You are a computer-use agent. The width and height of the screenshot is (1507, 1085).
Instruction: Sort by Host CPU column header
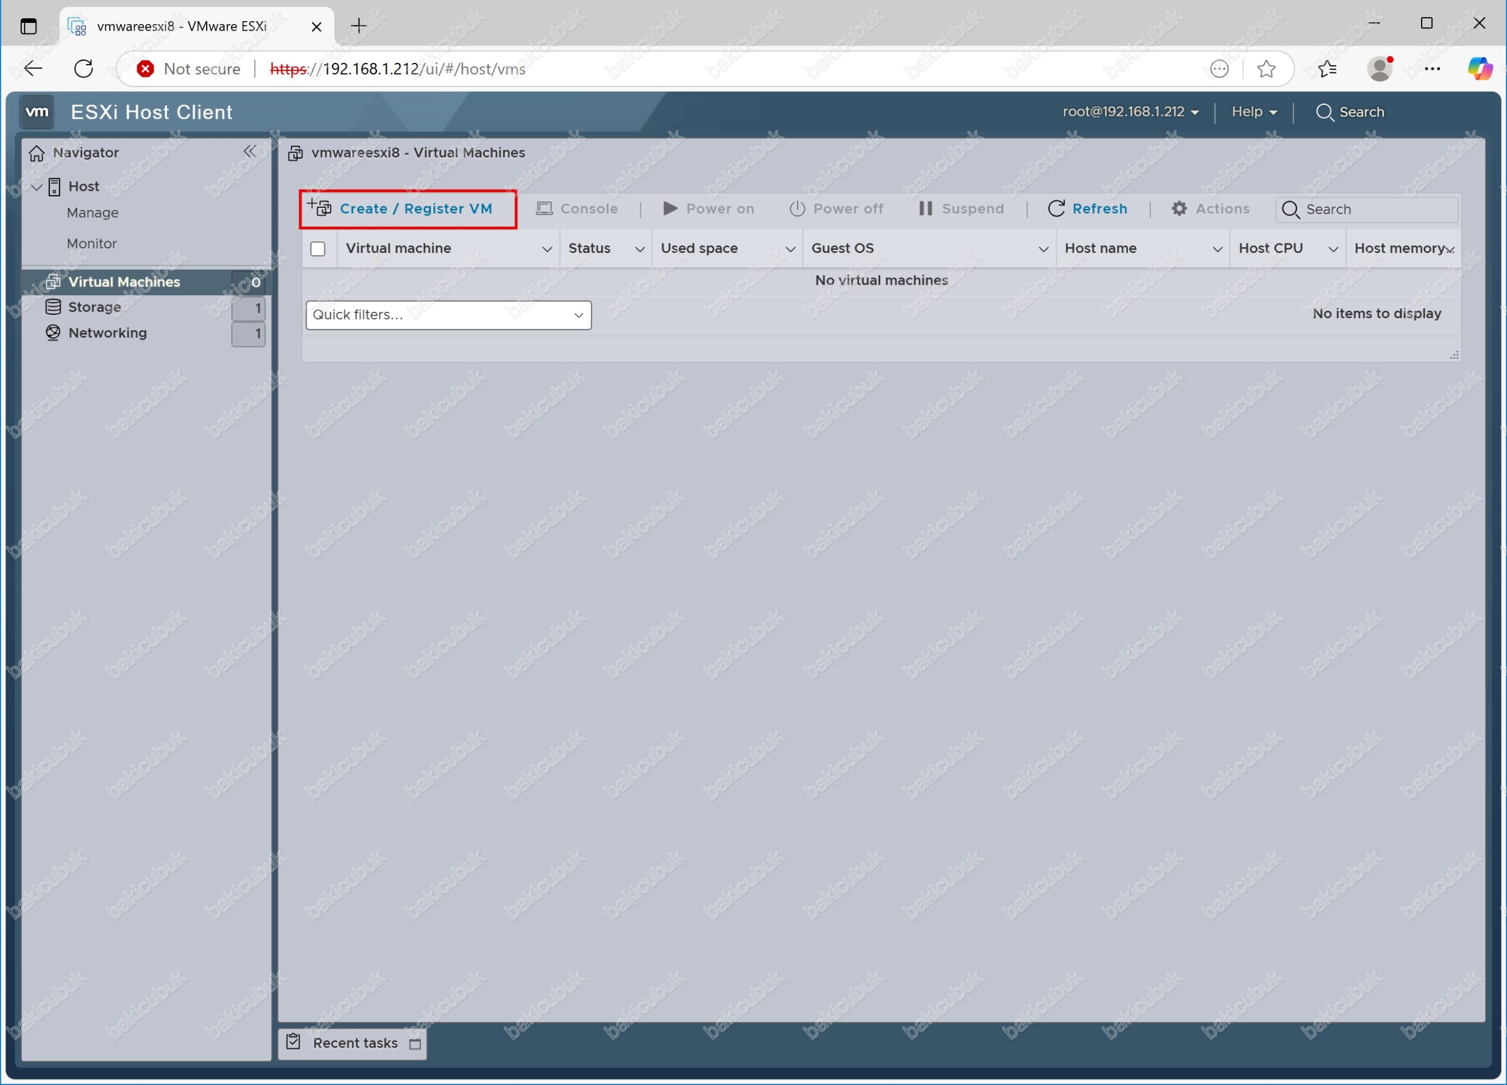pos(1270,248)
